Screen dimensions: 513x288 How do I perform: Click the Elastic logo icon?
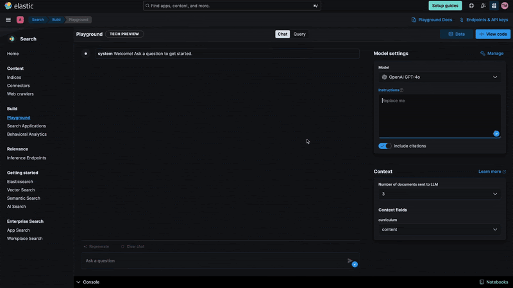pos(8,6)
